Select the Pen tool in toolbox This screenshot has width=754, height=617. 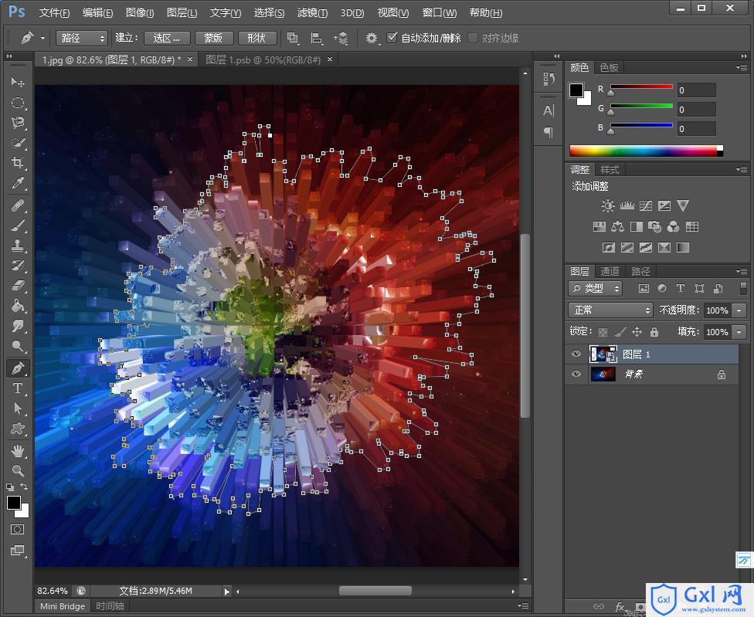pyautogui.click(x=17, y=368)
